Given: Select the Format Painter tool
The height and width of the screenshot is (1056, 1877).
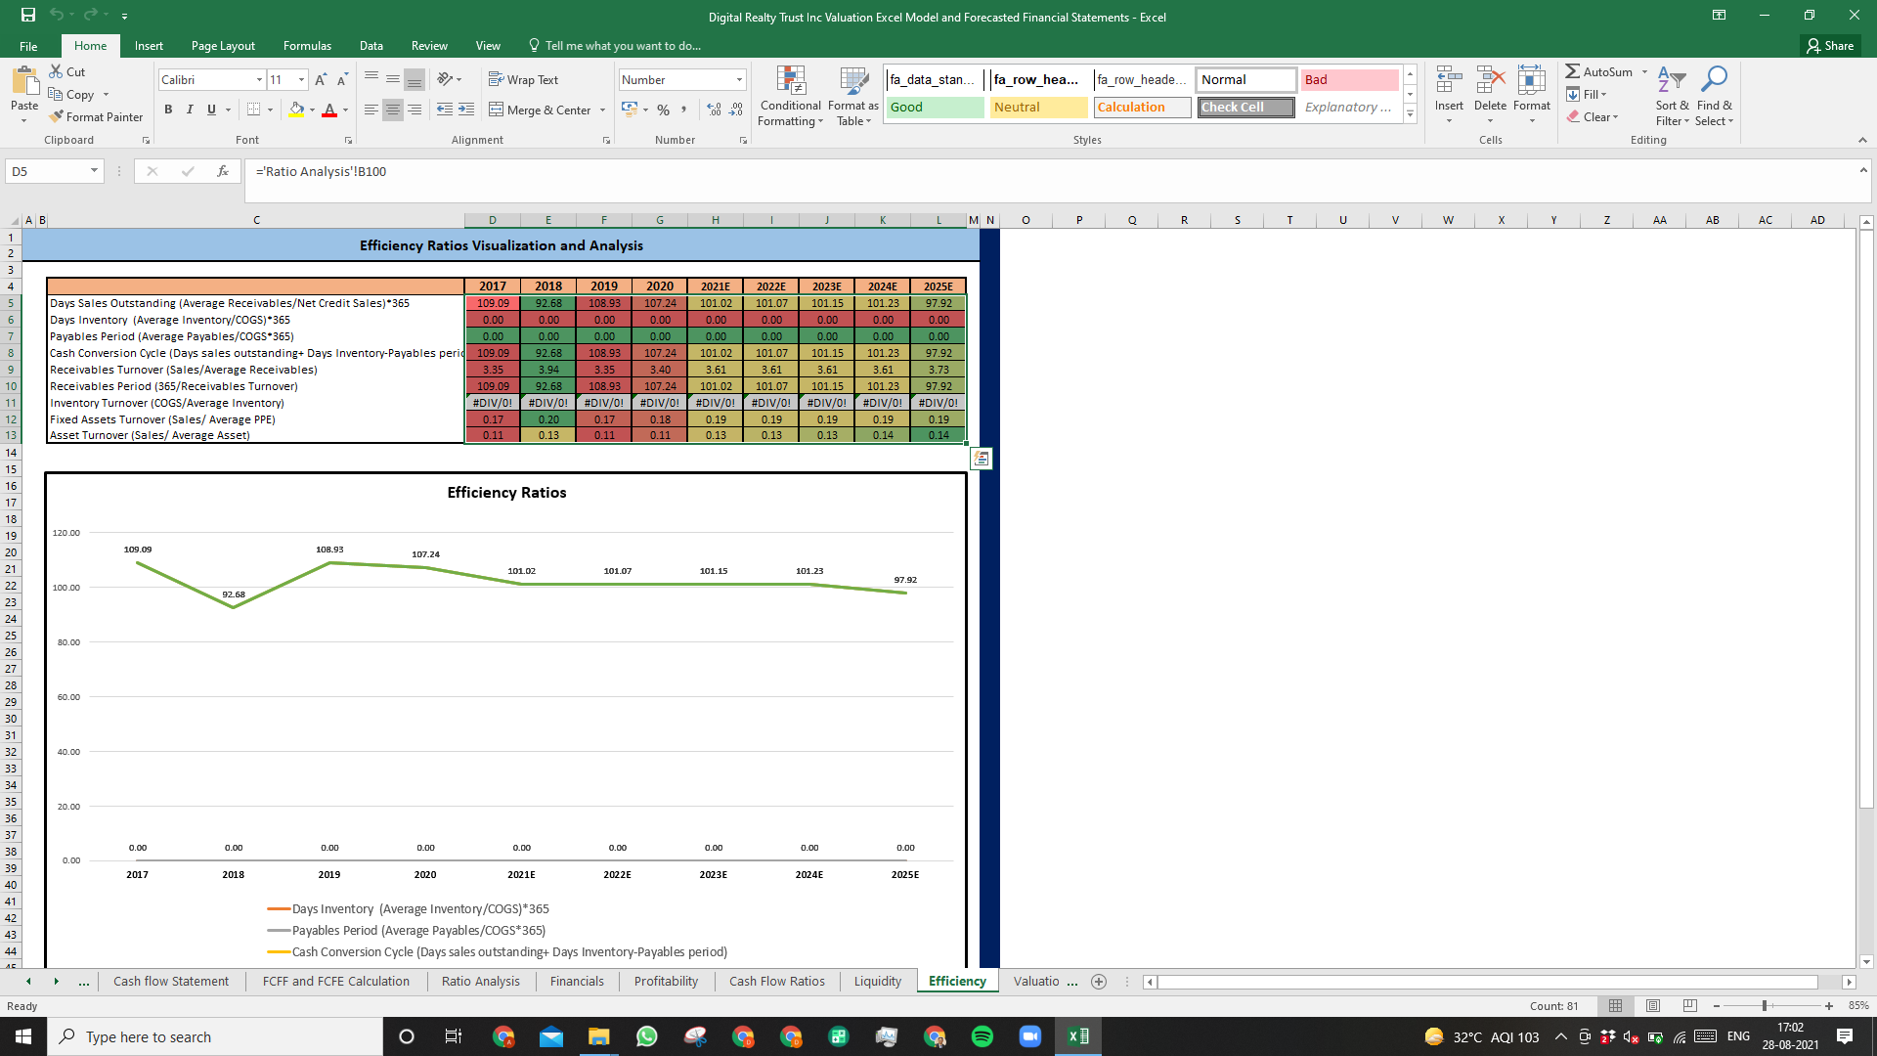Looking at the screenshot, I should click(96, 116).
